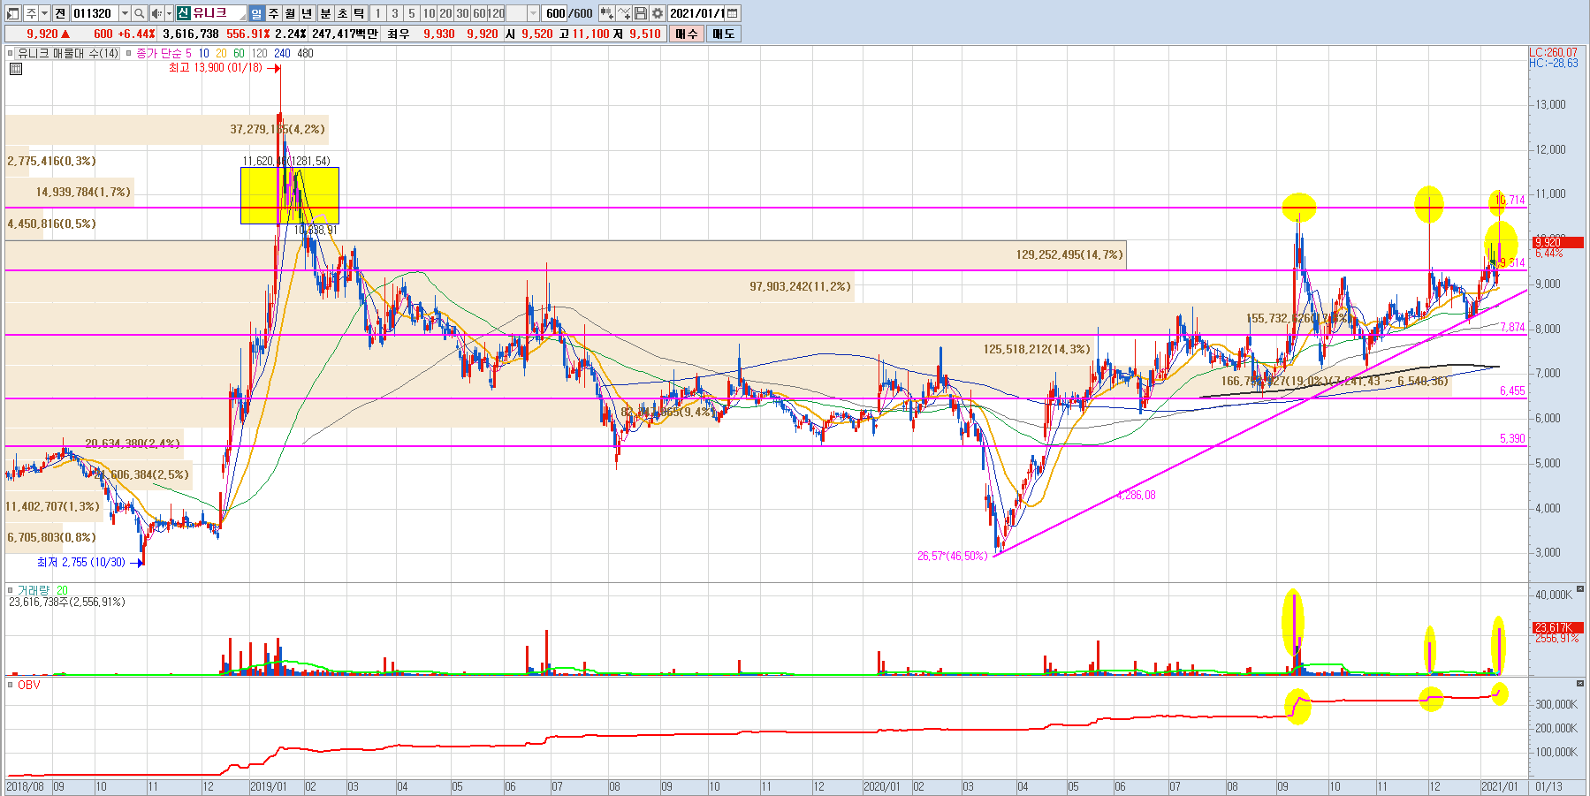
Task: Switch to the 초 second period tab
Action: click(342, 13)
